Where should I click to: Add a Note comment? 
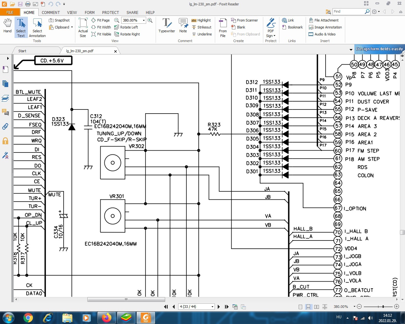tap(183, 26)
